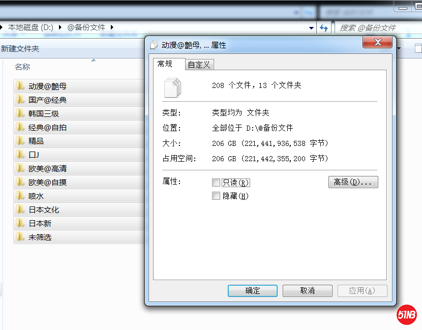Click the folder name 国产@经典

[x=47, y=100]
